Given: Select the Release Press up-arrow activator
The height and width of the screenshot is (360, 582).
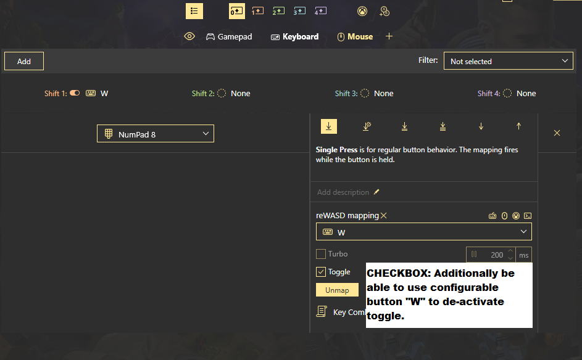Looking at the screenshot, I should (518, 126).
